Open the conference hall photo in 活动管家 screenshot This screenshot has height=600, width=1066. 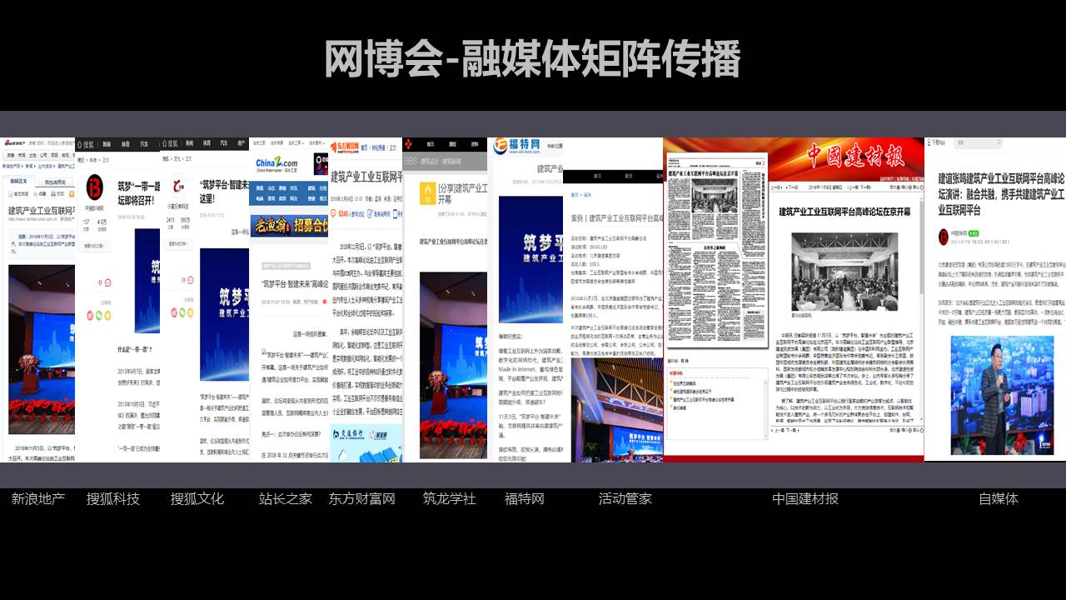click(617, 410)
